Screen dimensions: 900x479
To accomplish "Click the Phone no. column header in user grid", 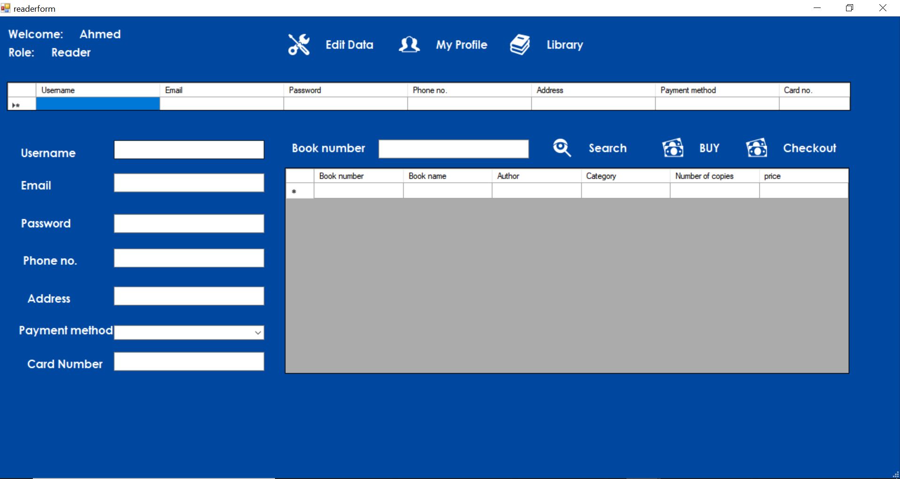I will [470, 90].
